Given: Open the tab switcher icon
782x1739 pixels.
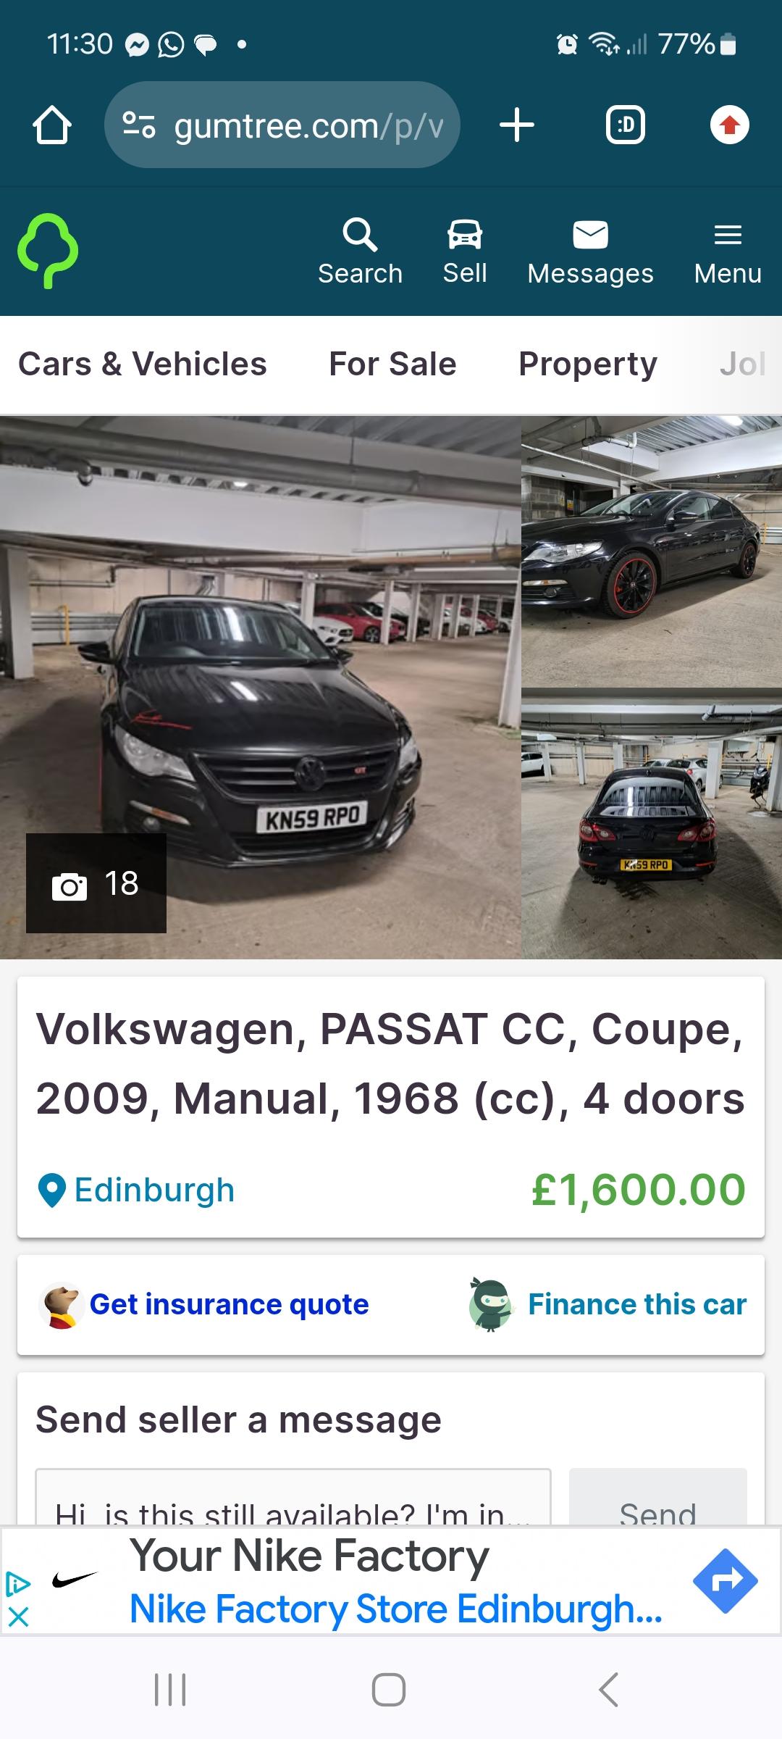Looking at the screenshot, I should point(626,125).
